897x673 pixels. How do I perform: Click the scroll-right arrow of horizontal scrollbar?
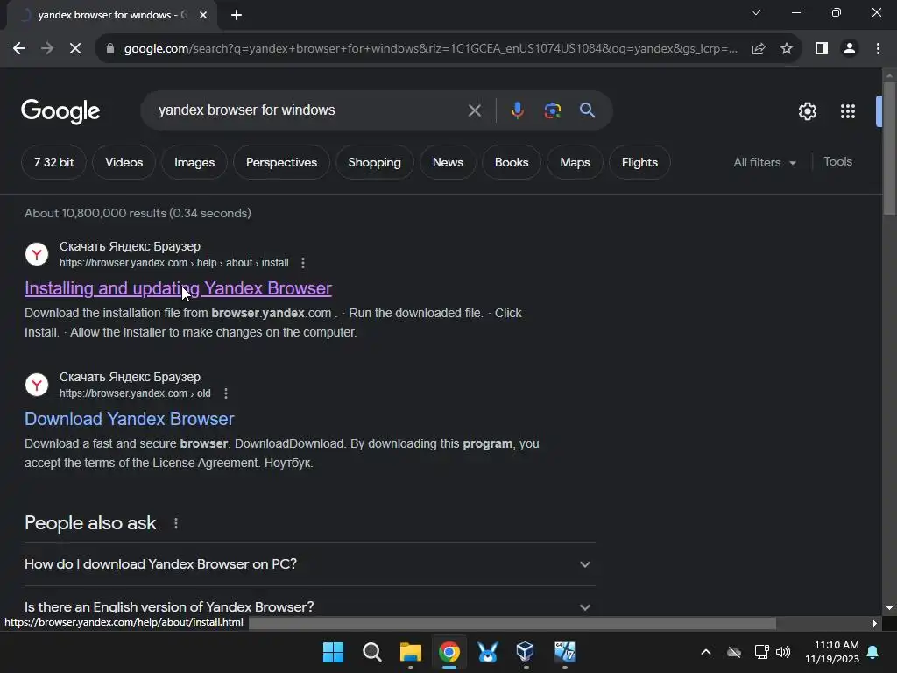point(875,623)
